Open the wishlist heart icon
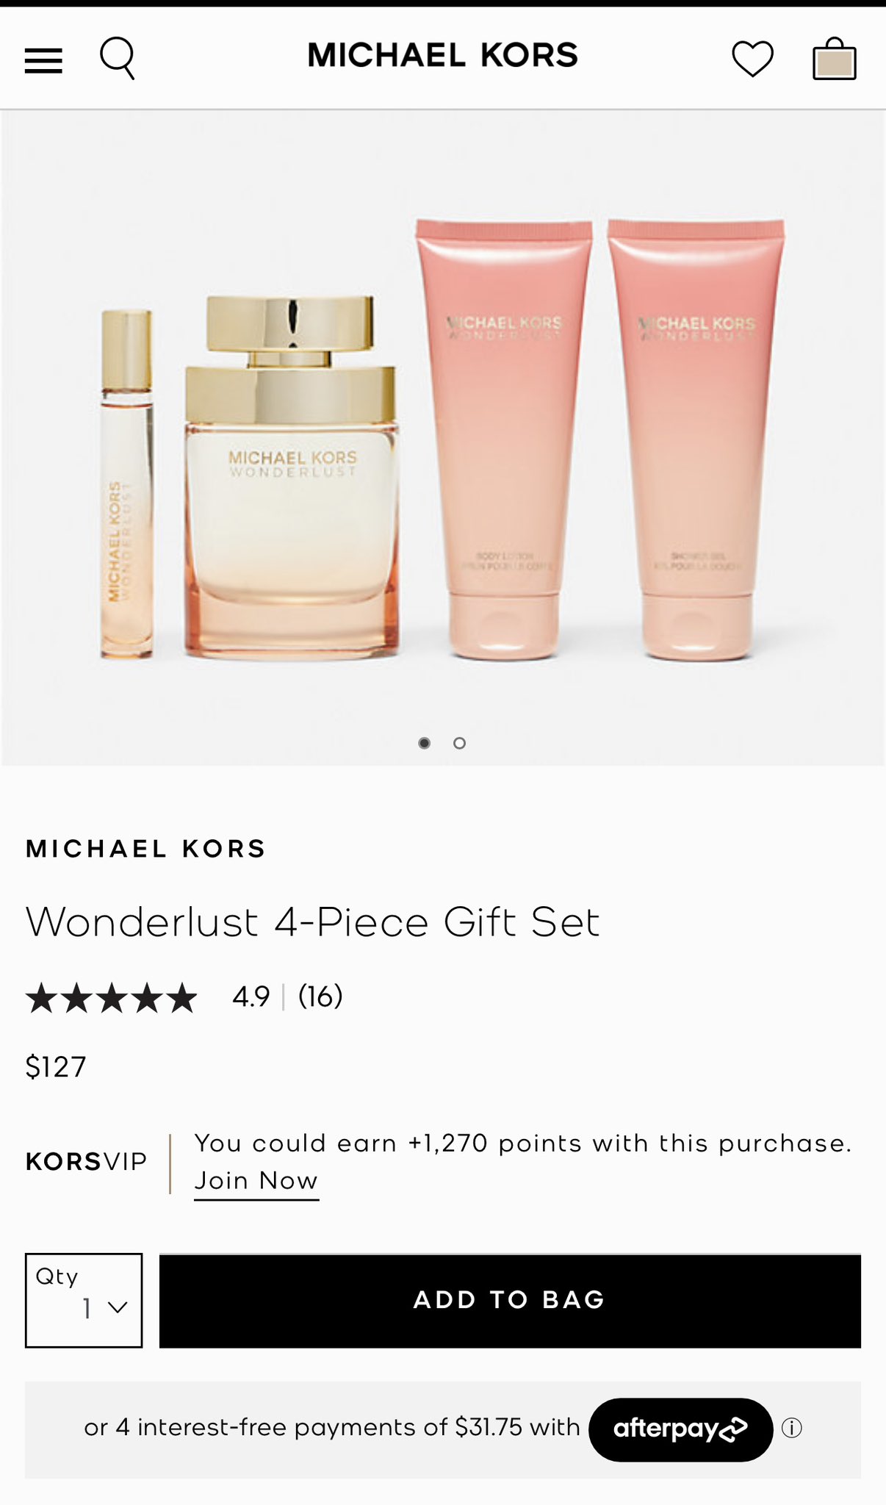Viewport: 886px width, 1505px height. pos(752,59)
